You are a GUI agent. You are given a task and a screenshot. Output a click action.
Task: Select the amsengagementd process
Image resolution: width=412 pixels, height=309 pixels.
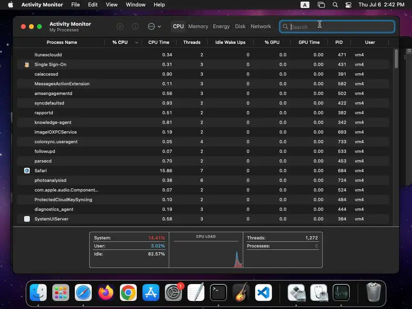tap(203, 93)
